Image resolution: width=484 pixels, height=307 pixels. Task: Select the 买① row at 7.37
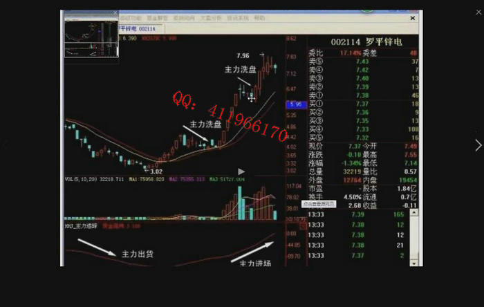click(x=363, y=104)
